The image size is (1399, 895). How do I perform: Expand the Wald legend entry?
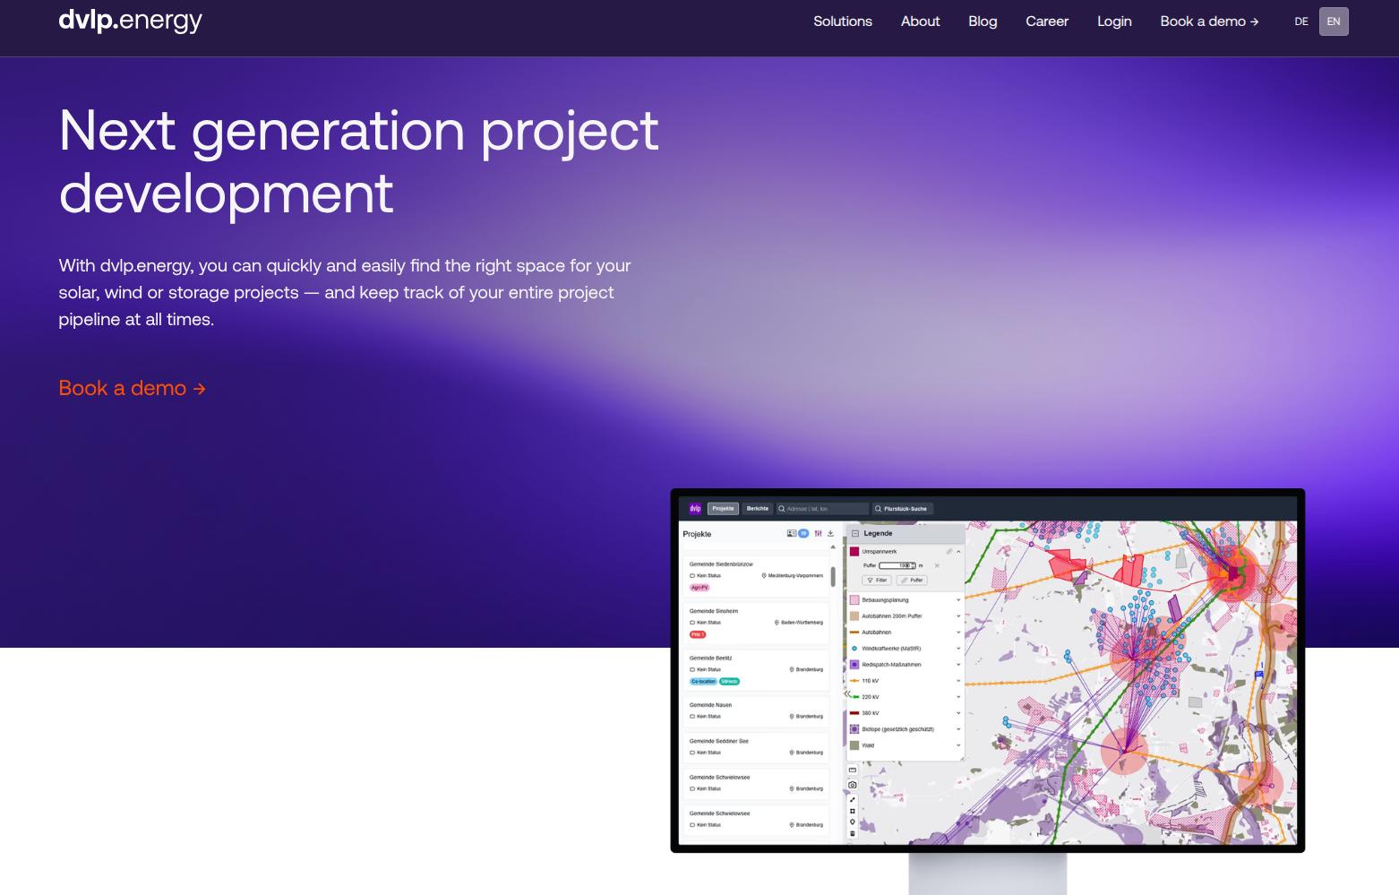(958, 745)
